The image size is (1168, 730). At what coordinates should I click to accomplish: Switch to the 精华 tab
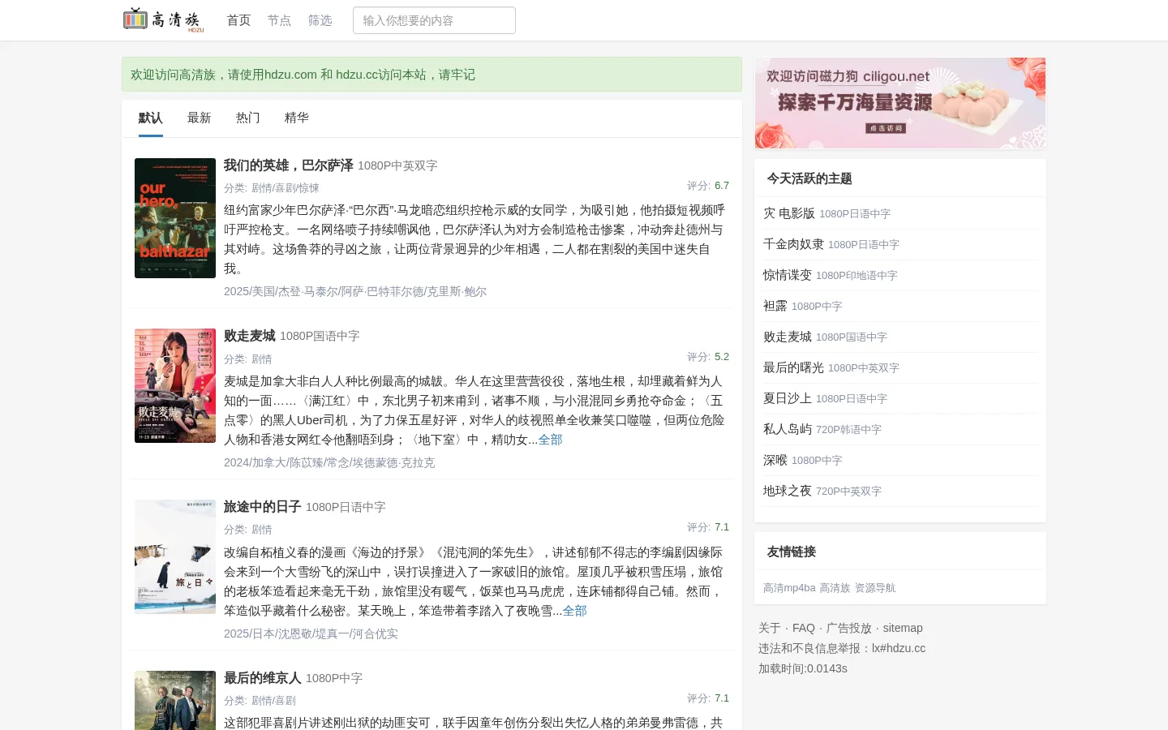[x=297, y=118]
